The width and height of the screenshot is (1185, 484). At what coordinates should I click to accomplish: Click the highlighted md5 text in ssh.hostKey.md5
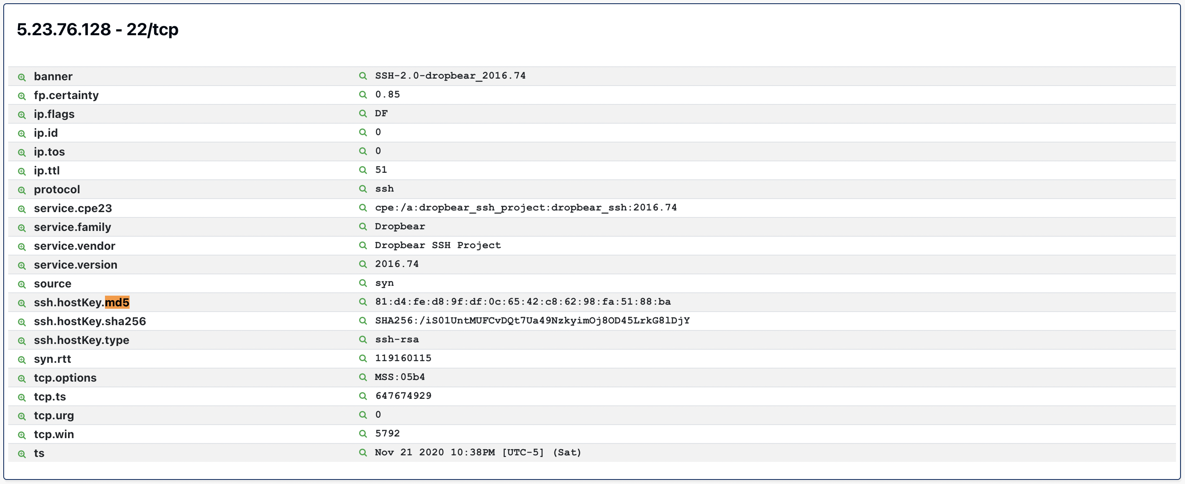click(x=117, y=303)
